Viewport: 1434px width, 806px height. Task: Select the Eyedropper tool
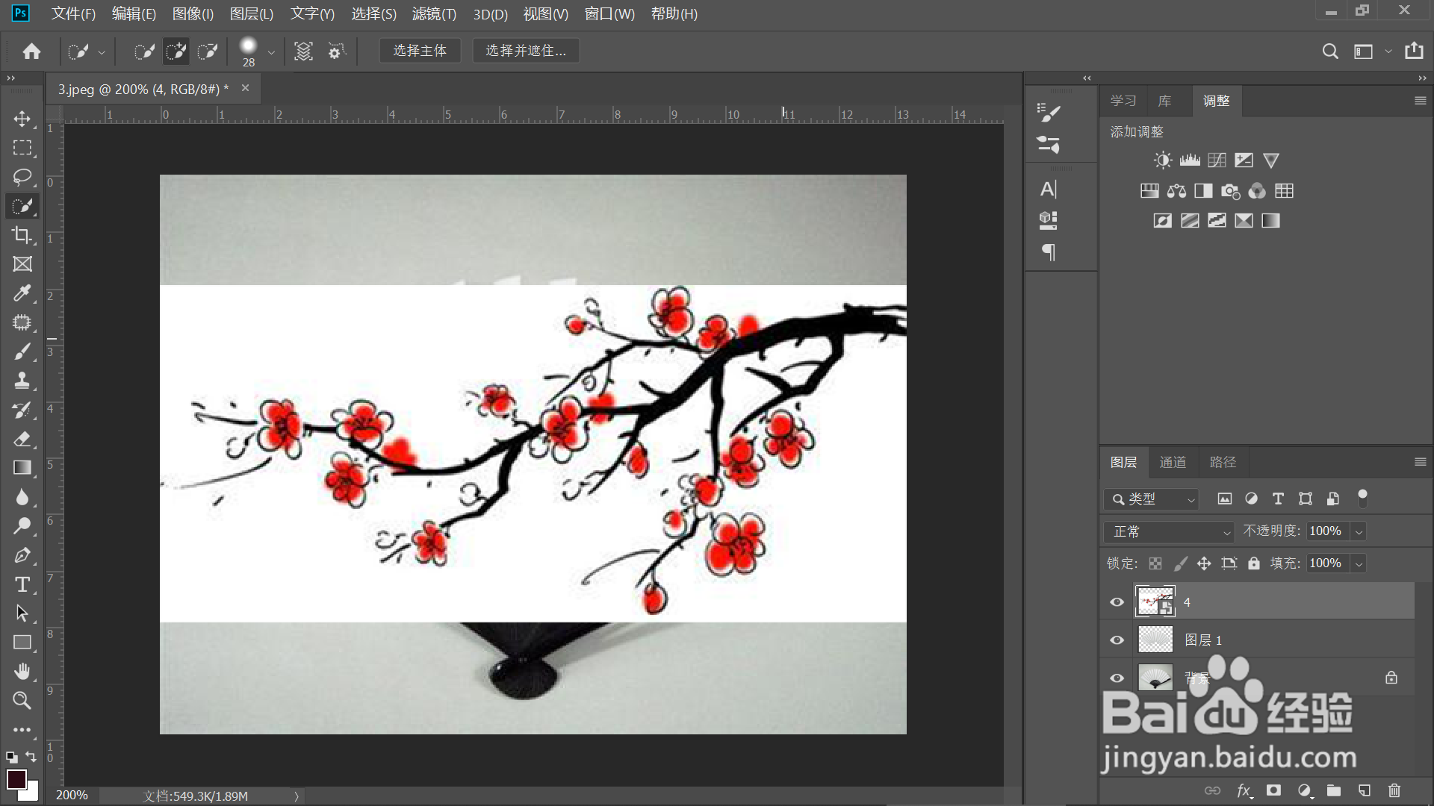click(22, 293)
